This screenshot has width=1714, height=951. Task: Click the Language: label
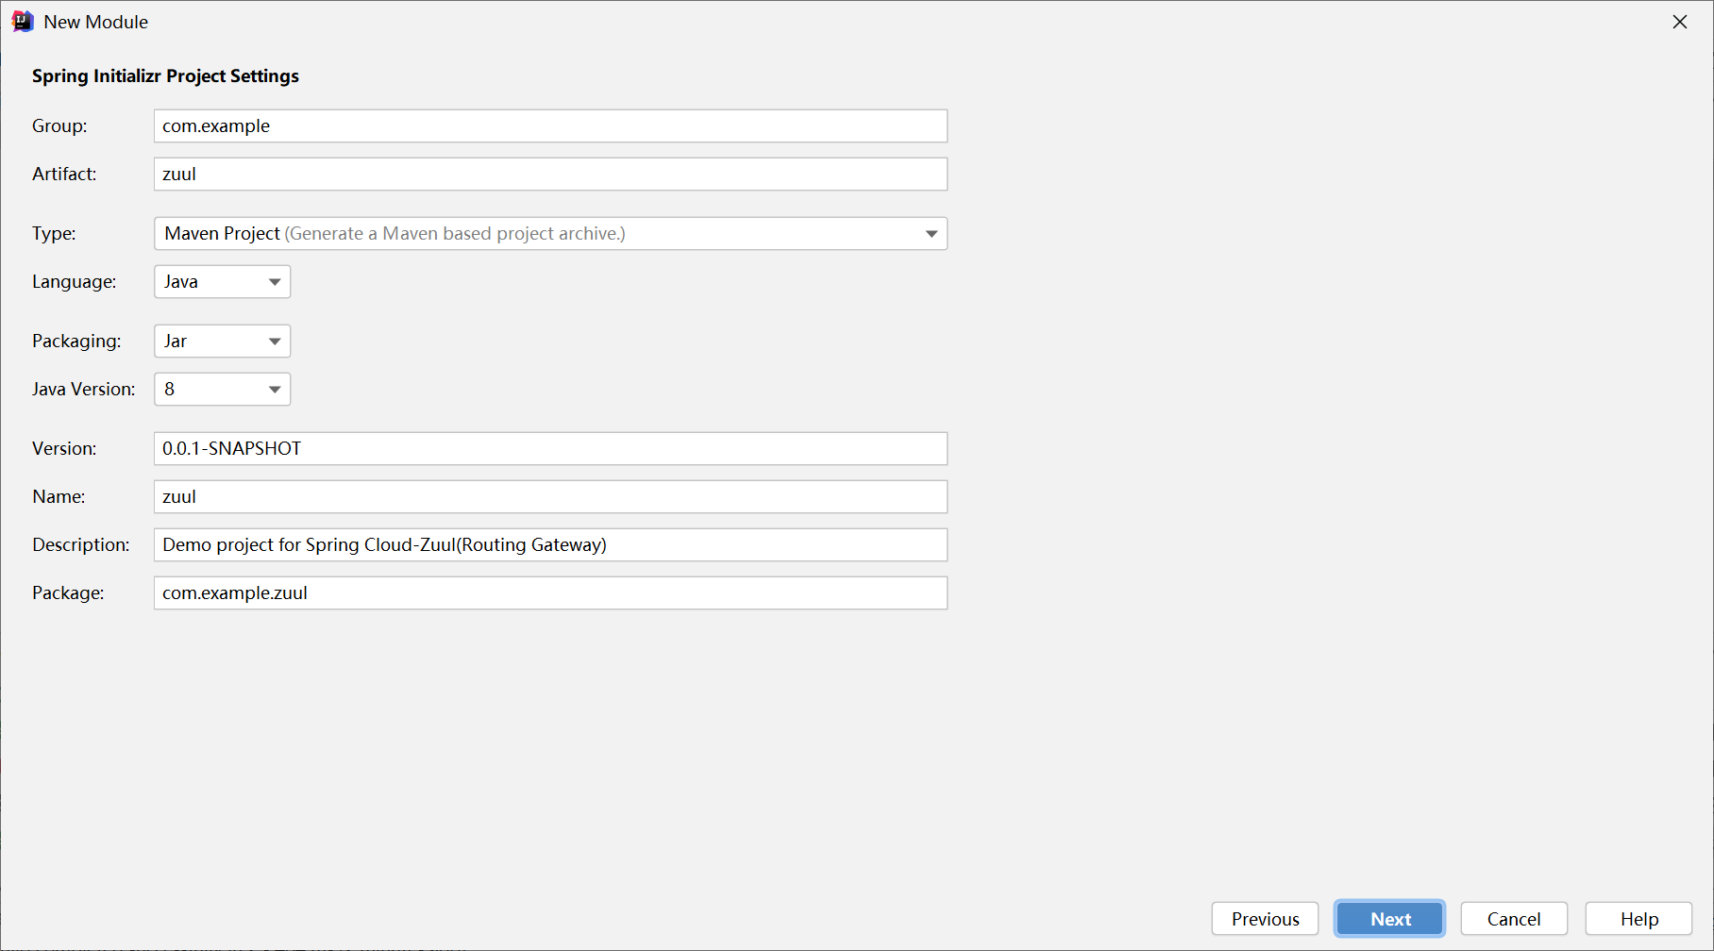(75, 281)
